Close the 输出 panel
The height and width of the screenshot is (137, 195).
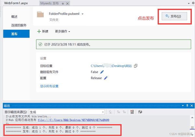pos(192,106)
